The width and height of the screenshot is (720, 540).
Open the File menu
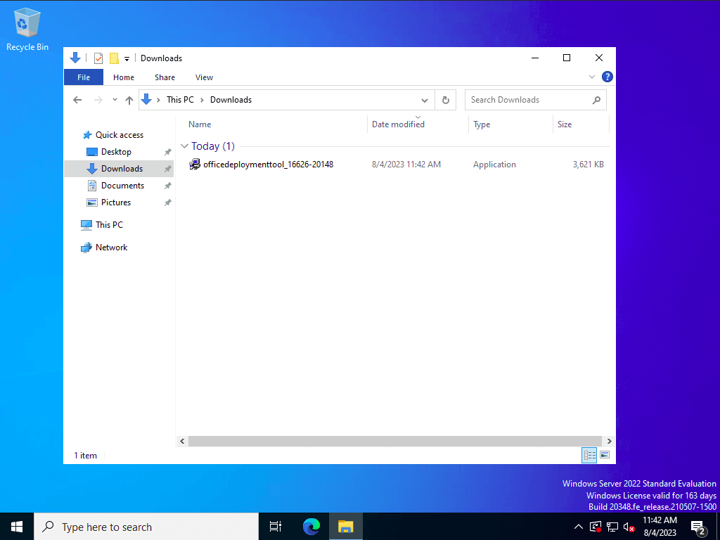(x=83, y=77)
